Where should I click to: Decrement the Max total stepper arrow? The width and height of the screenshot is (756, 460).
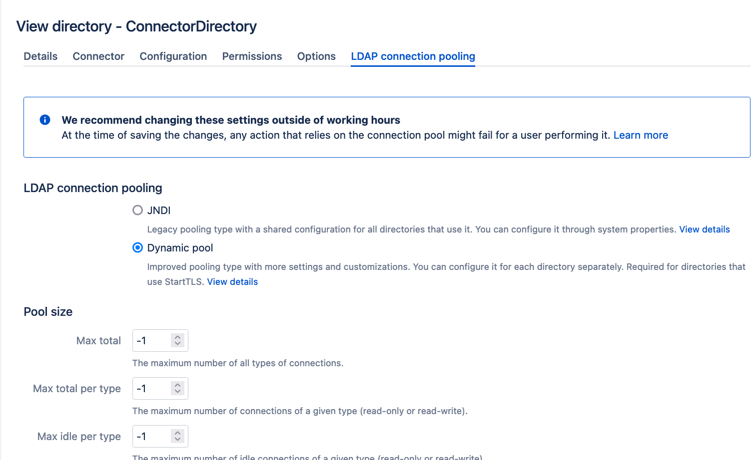coord(177,344)
